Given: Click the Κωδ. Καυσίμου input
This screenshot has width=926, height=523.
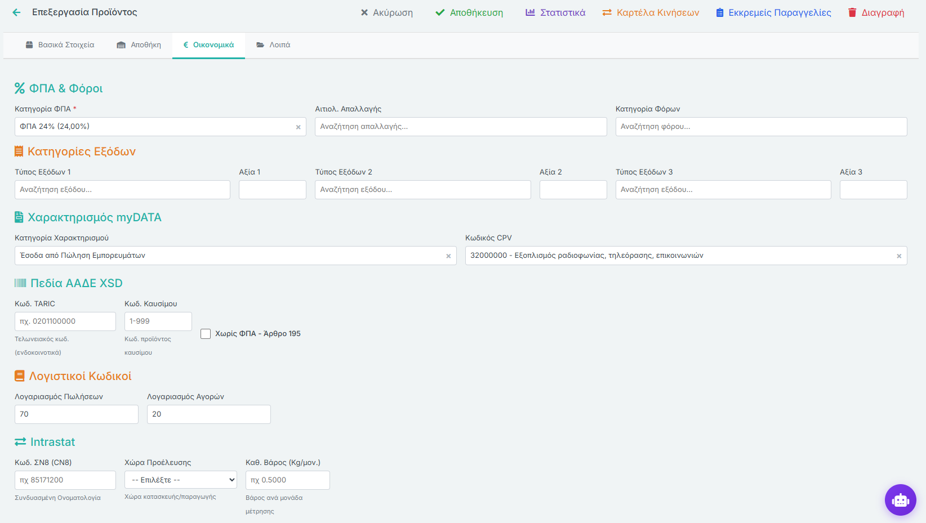Looking at the screenshot, I should (x=158, y=321).
